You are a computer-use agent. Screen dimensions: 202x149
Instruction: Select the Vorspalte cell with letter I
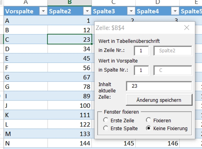click(26, 96)
